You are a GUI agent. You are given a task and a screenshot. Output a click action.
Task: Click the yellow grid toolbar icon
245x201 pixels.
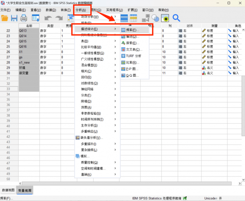133,18
